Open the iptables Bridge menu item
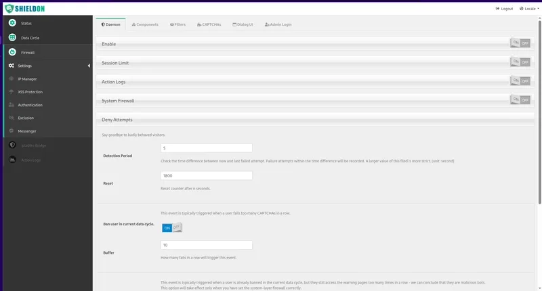The width and height of the screenshot is (542, 291). click(x=34, y=145)
